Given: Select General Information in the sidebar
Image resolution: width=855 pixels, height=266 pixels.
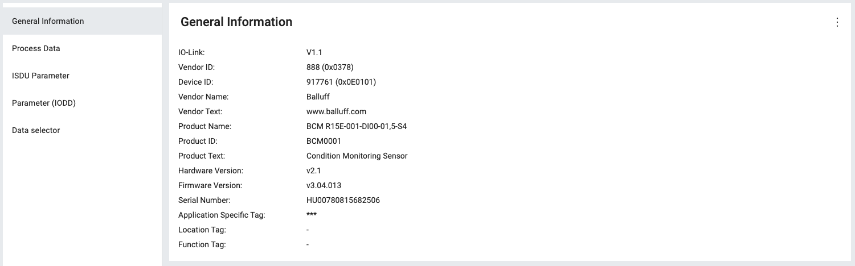Looking at the screenshot, I should point(48,21).
